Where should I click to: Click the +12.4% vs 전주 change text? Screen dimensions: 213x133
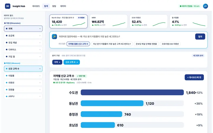pos(59,25)
